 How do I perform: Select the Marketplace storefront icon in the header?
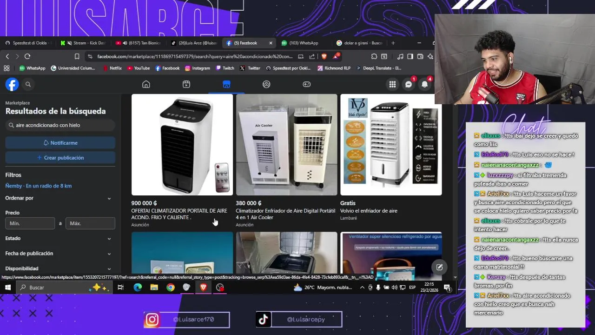click(x=226, y=84)
